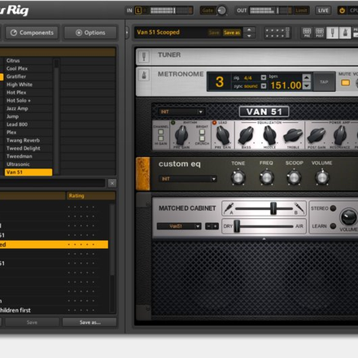Click the cabinet plus button

216,226
